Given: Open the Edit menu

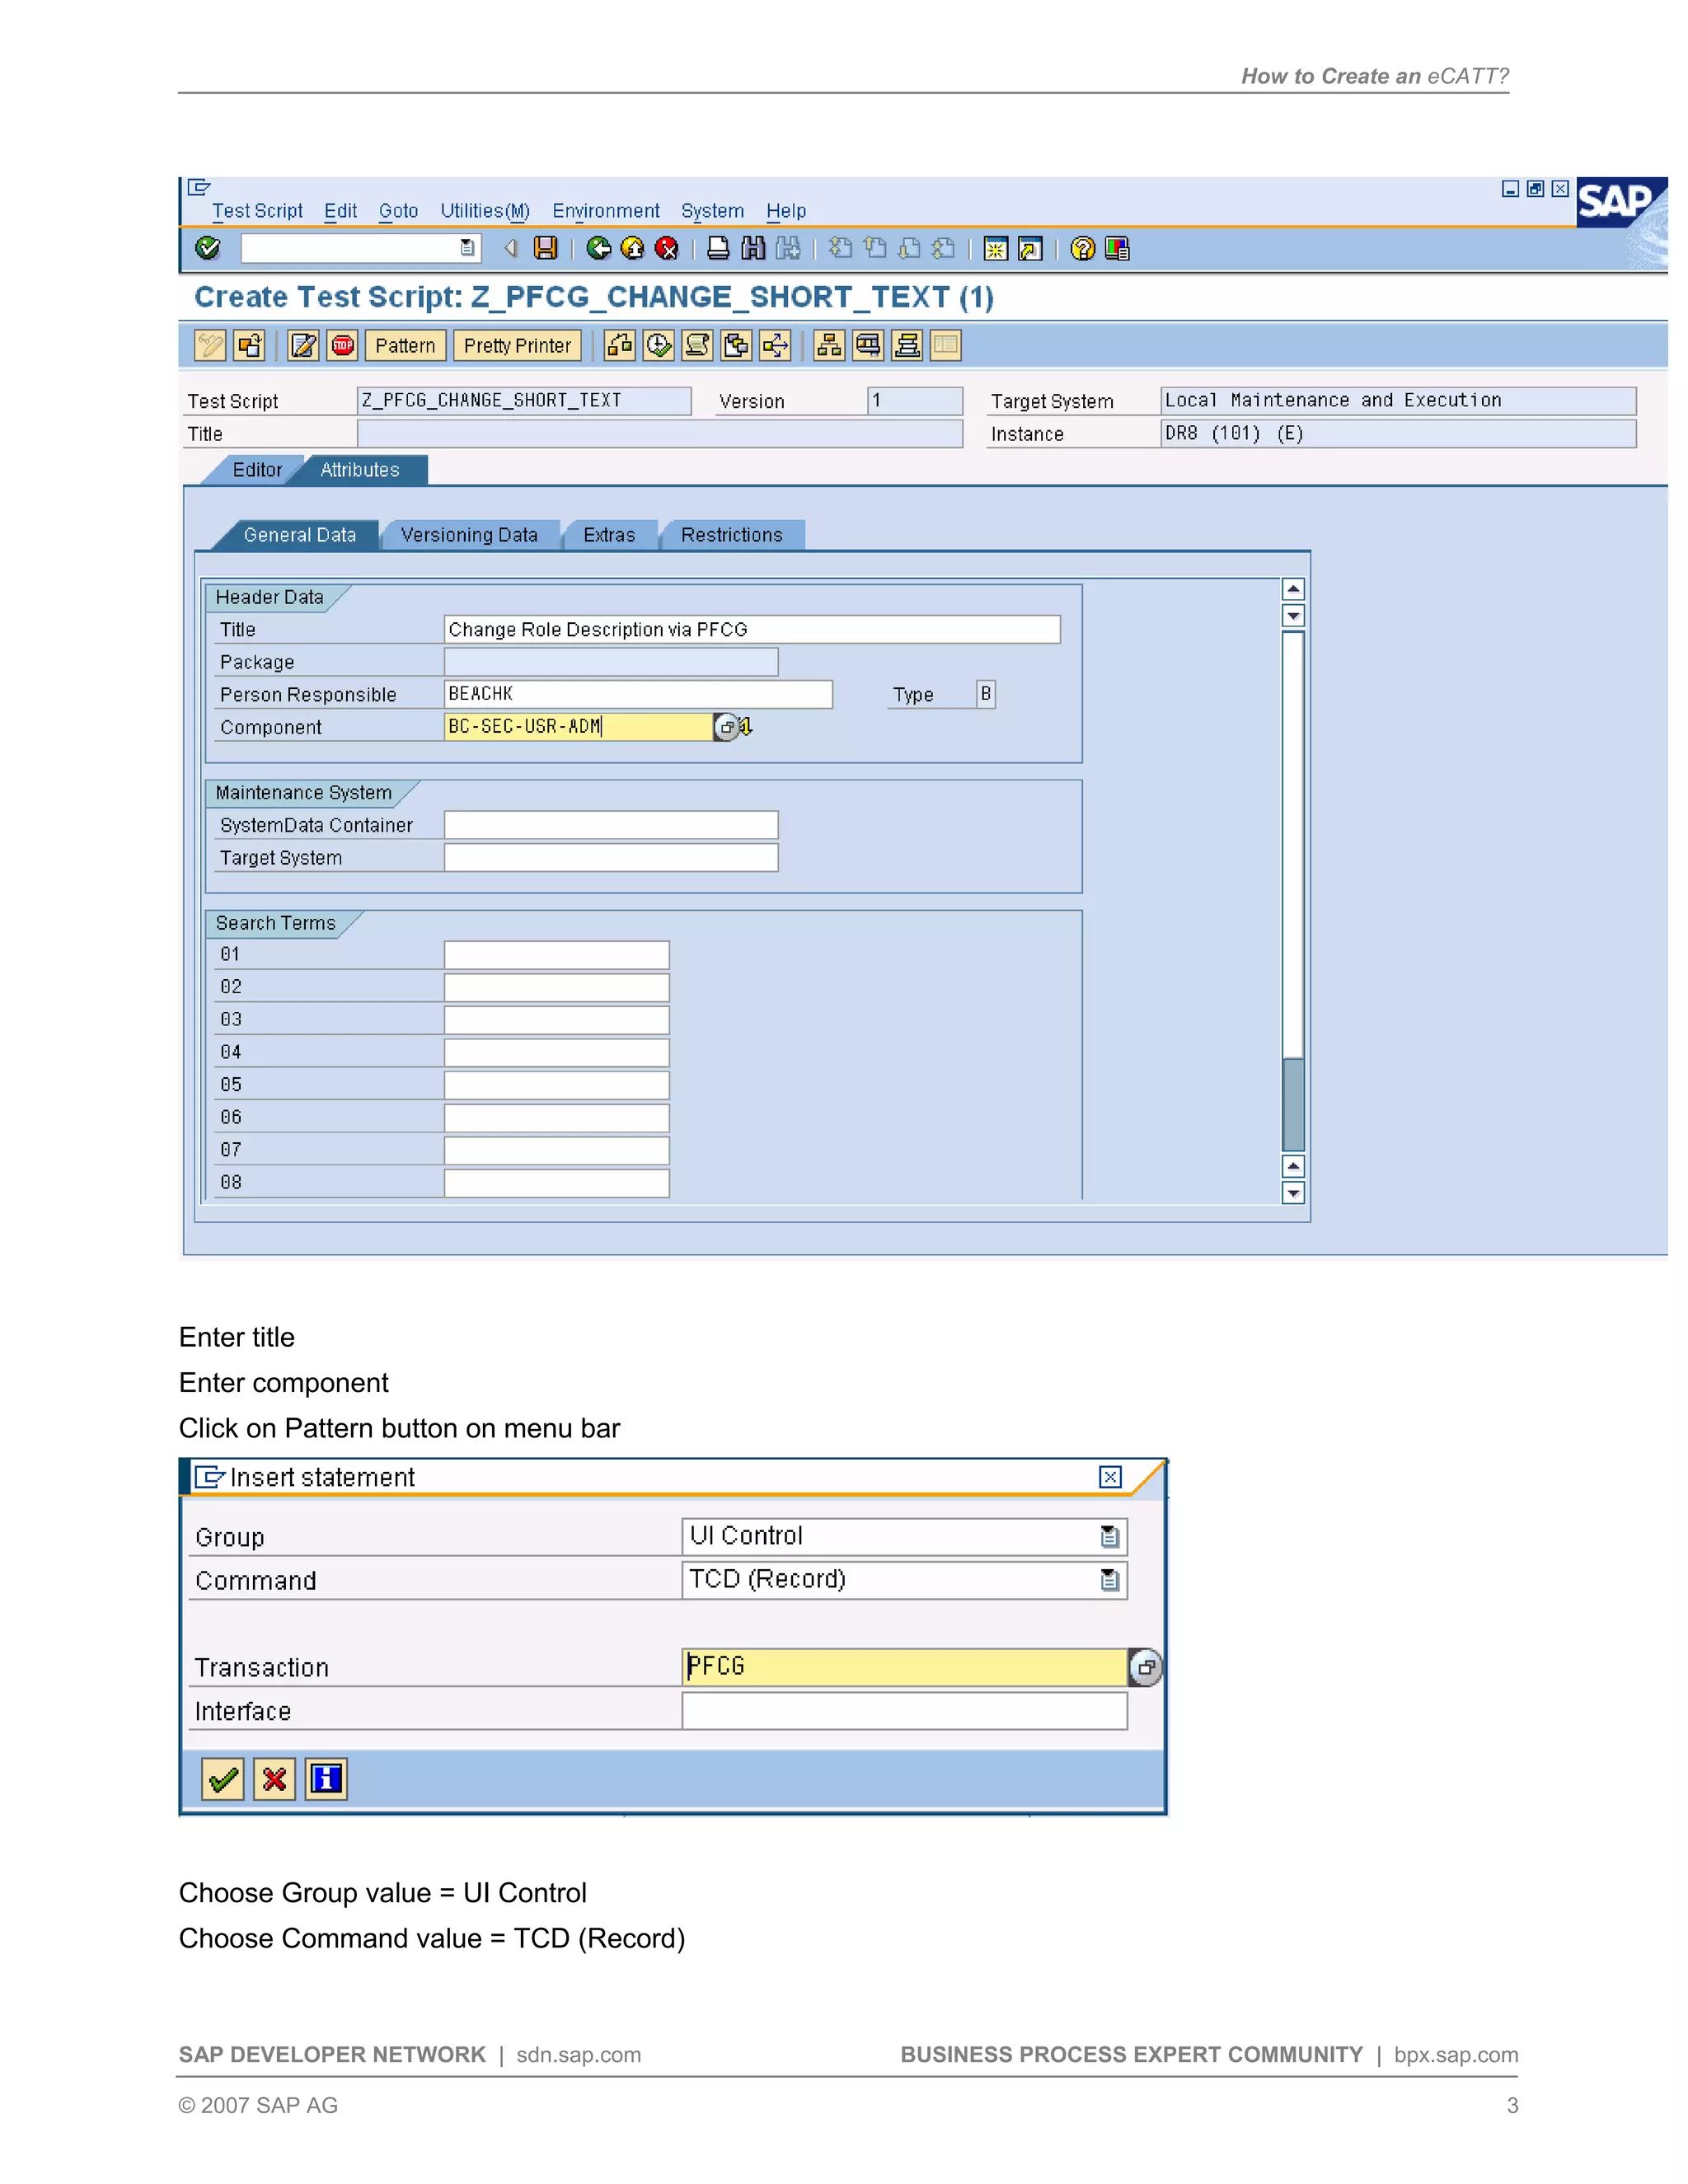Looking at the screenshot, I should (340, 211).
